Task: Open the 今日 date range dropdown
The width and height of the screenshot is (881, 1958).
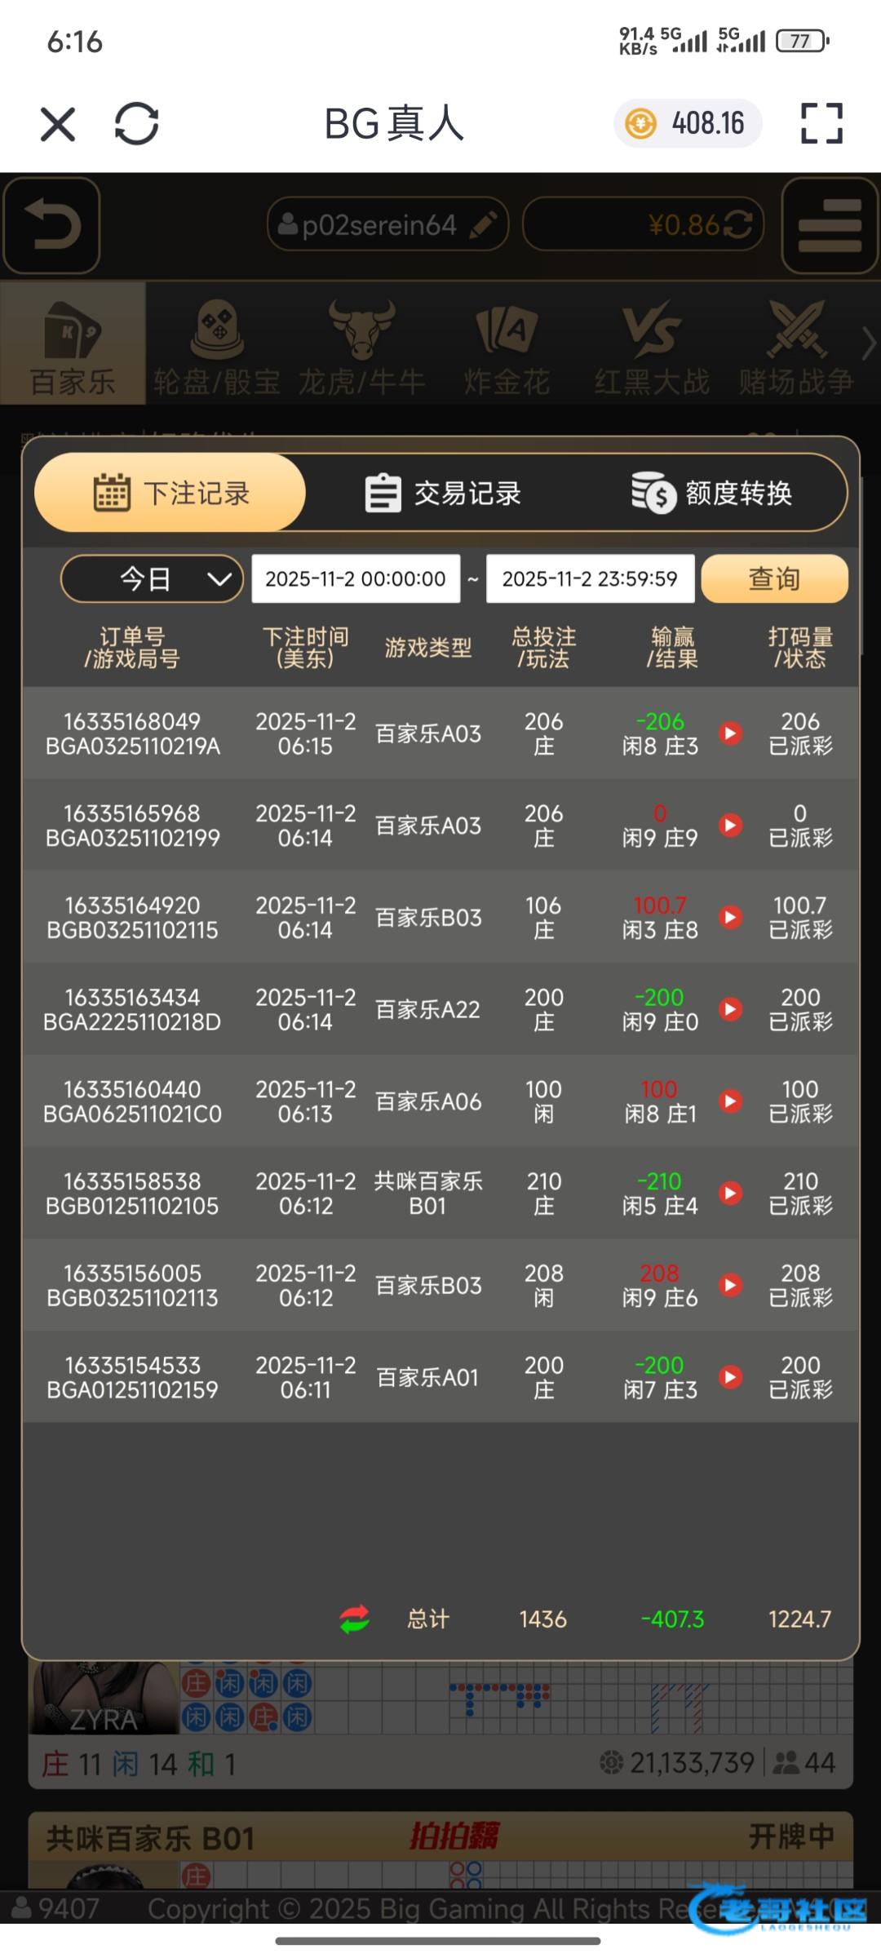Action: (x=152, y=578)
